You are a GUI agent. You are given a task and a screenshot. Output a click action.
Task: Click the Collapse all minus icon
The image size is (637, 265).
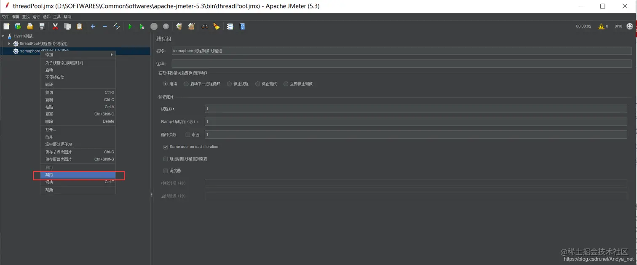point(105,26)
